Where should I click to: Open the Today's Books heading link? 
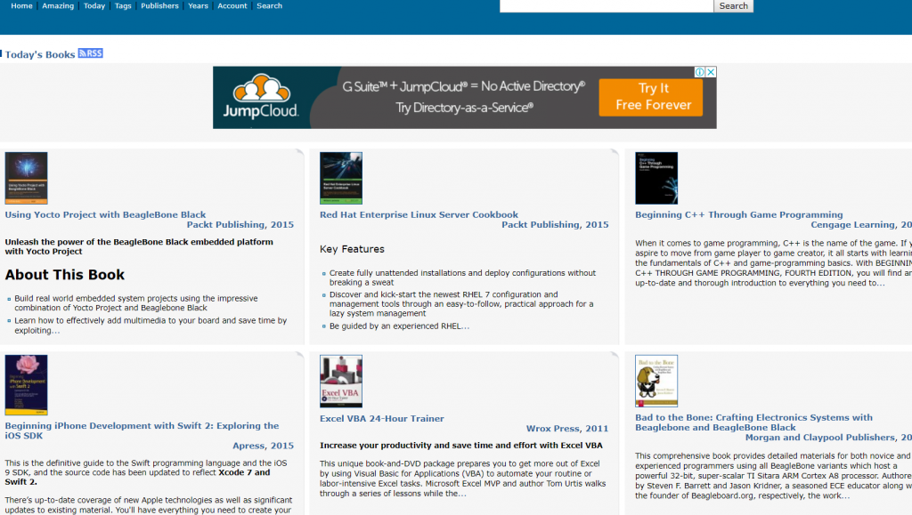(x=40, y=54)
